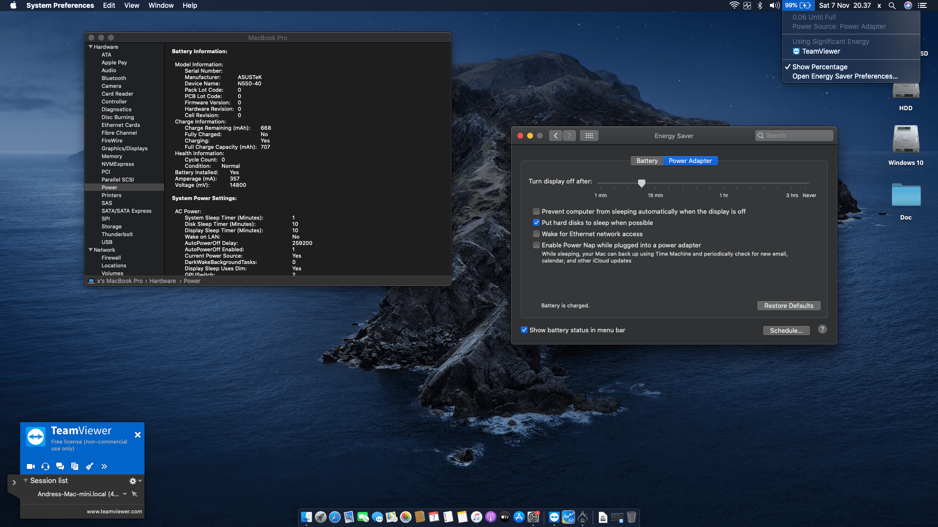Click Restore Defaults in Energy Saver
The image size is (938, 527).
click(x=789, y=305)
